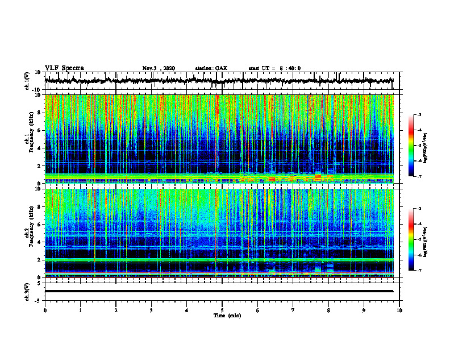Viewport: 450px width, 348px height.
Task: Click the ch.2 "Frequency (kHz)" axis label
Action: click(x=31, y=226)
